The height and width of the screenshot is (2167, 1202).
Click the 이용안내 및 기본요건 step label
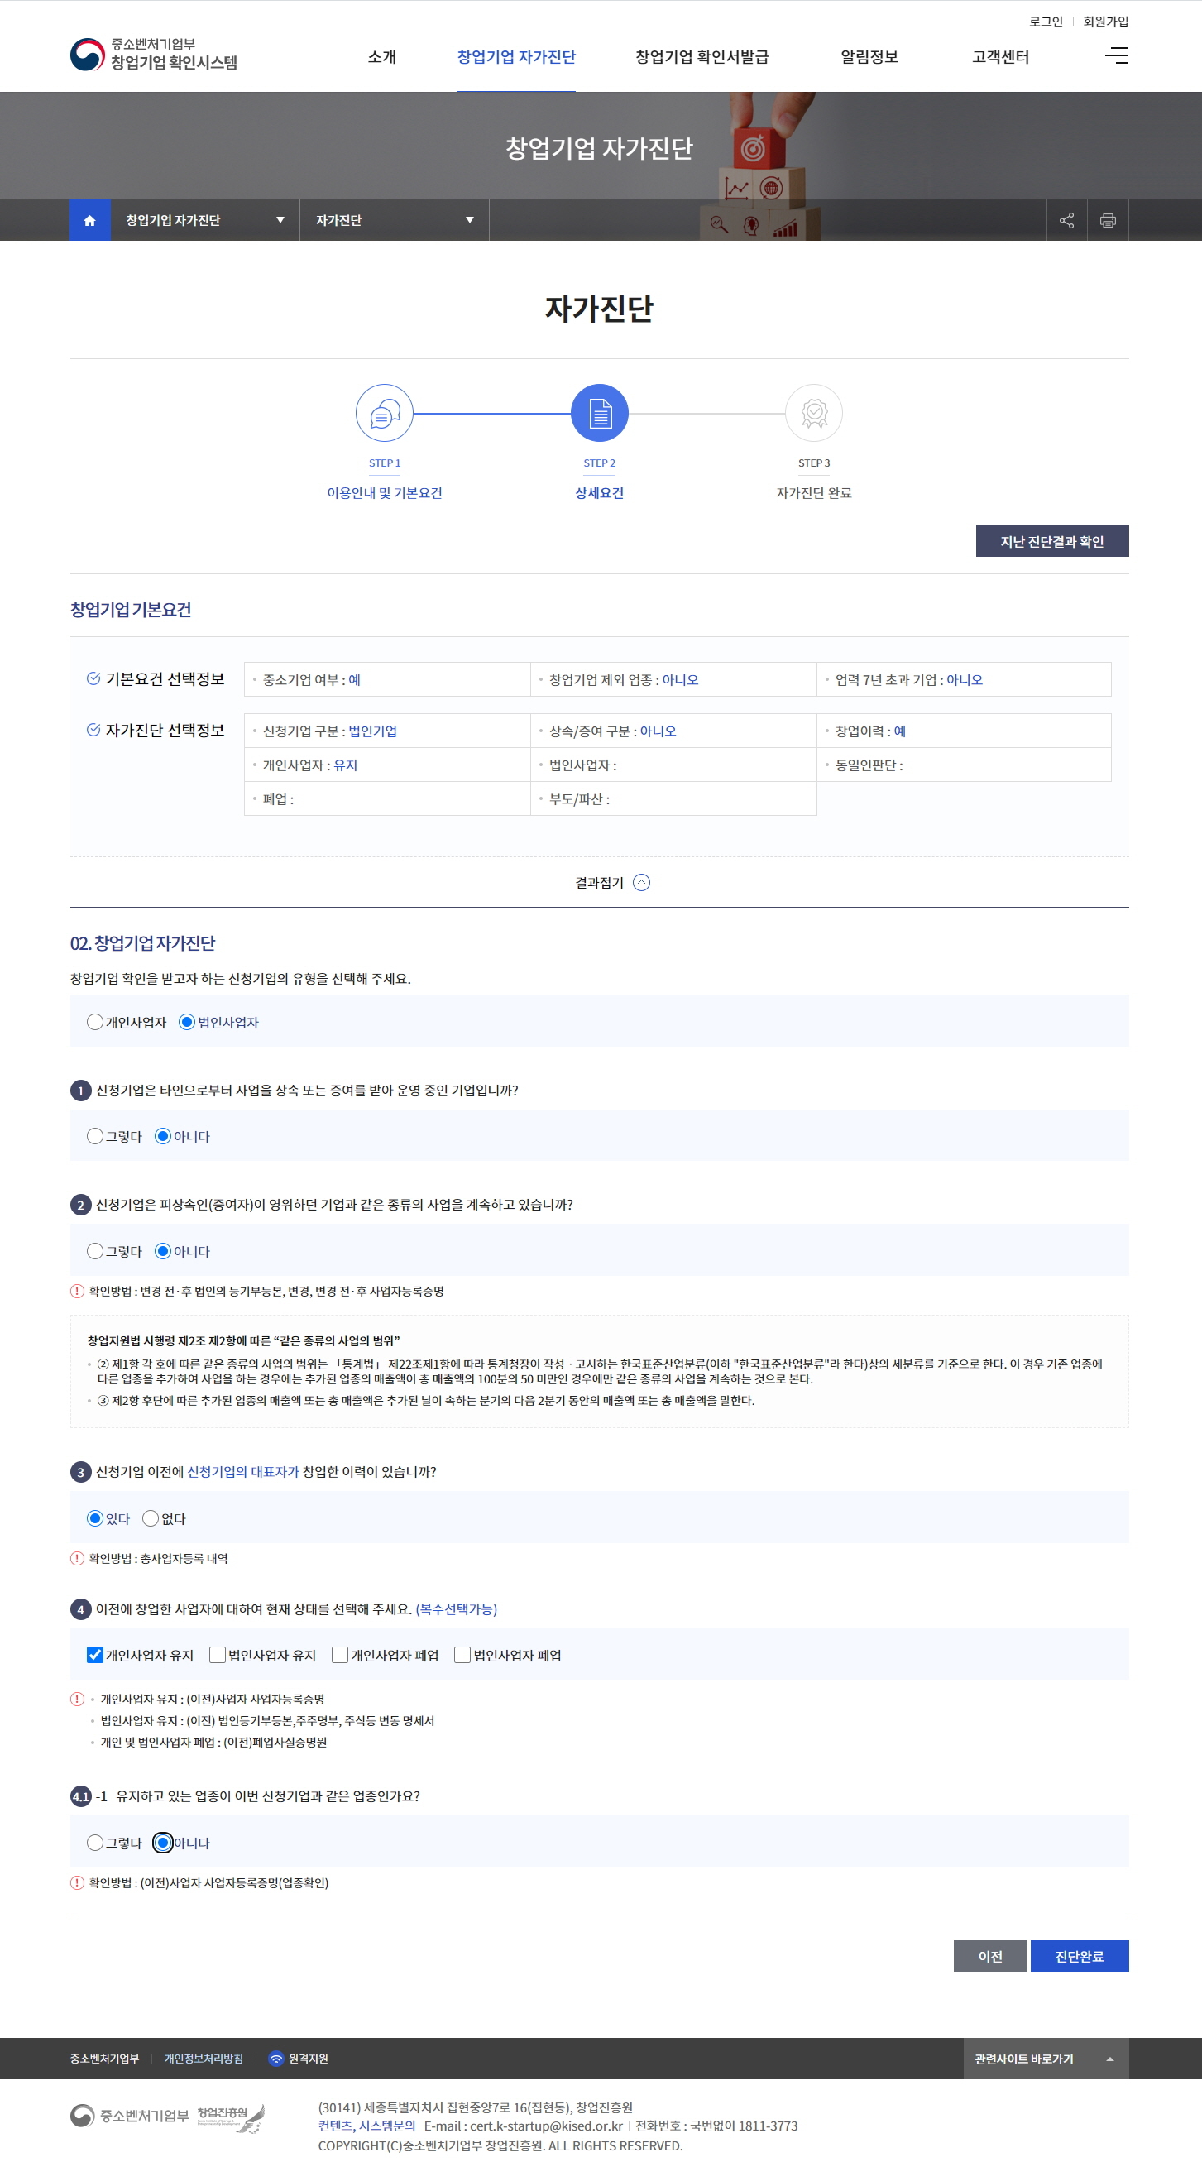click(385, 493)
